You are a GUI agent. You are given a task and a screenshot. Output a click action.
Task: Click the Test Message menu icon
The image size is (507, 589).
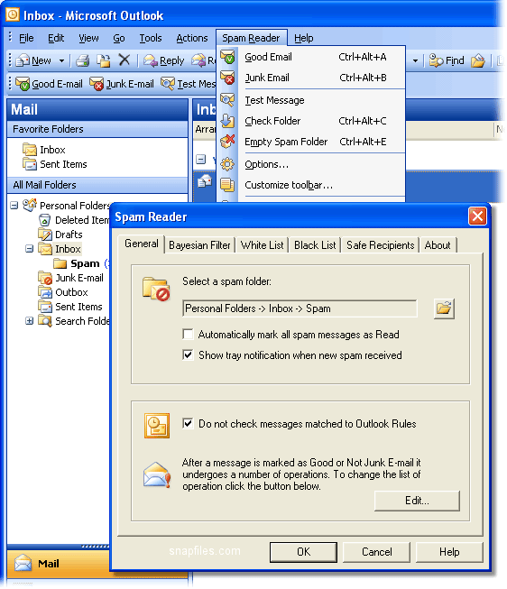[227, 100]
